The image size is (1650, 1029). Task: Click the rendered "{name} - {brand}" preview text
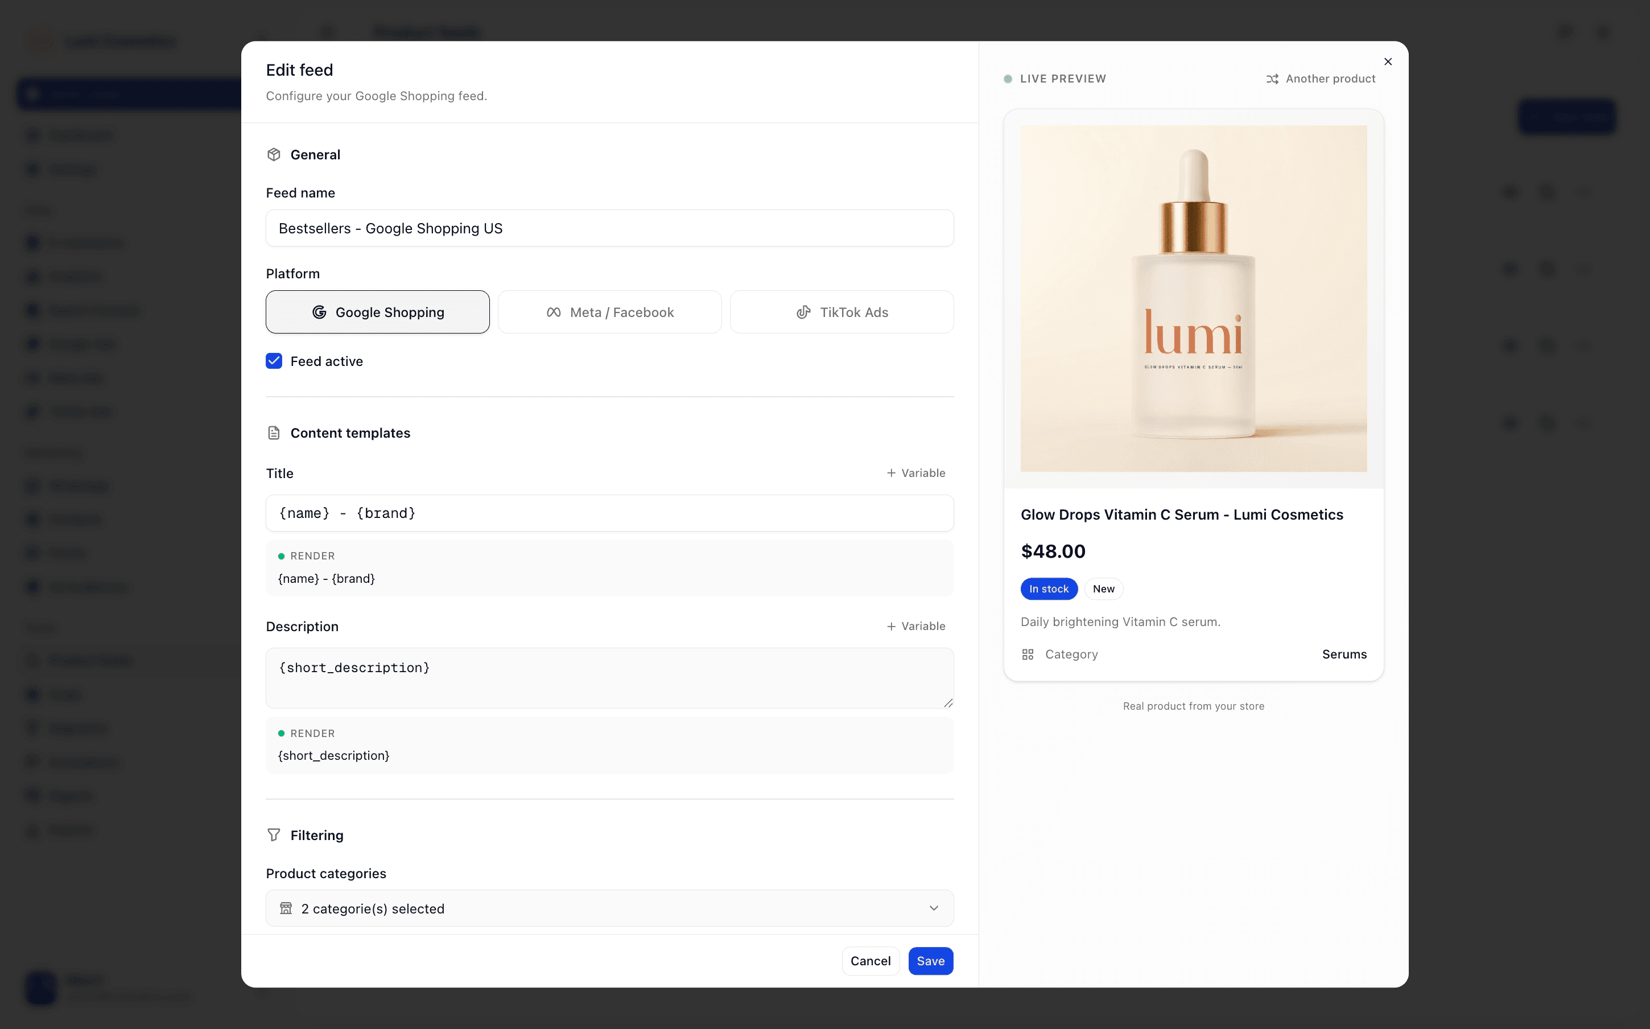(327, 578)
